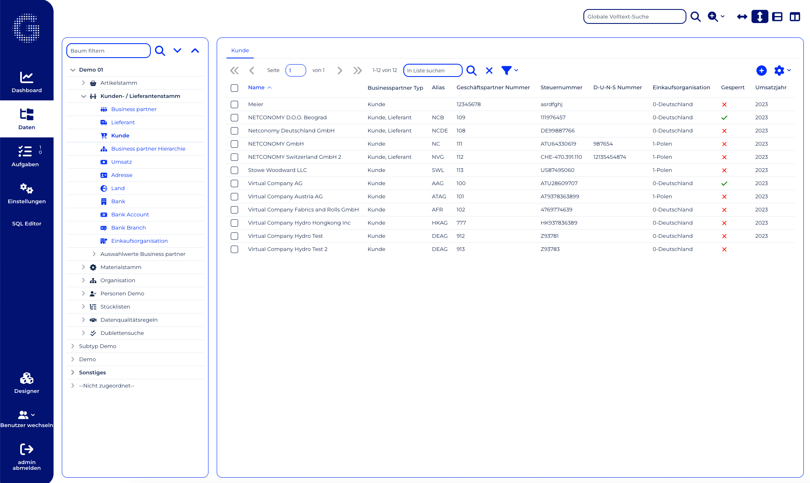This screenshot has width=810, height=483.
Task: Clear list search with the X icon
Action: (x=489, y=70)
